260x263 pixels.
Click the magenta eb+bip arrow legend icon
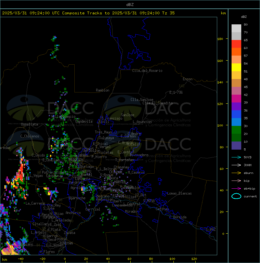(236, 189)
